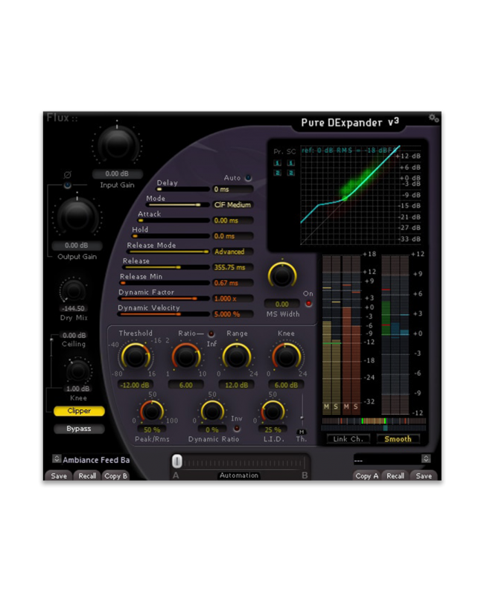Toggle the MS Width On LED

309,304
